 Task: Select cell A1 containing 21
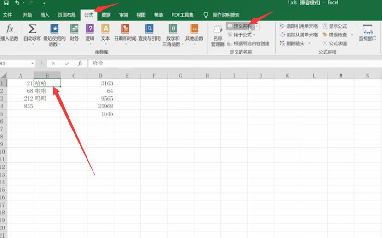click(20, 83)
